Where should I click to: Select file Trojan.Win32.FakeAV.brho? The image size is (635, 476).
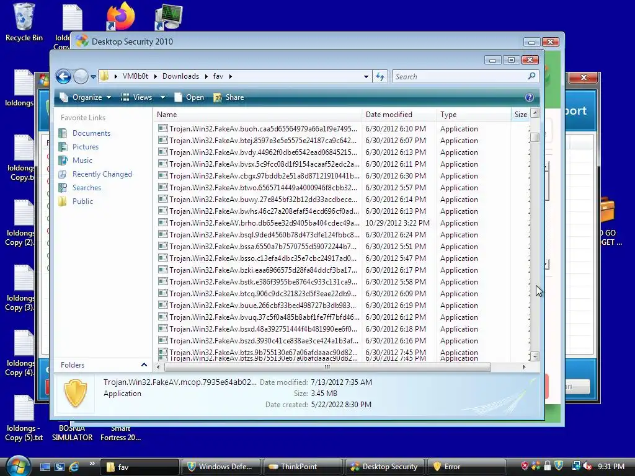pyautogui.click(x=263, y=223)
